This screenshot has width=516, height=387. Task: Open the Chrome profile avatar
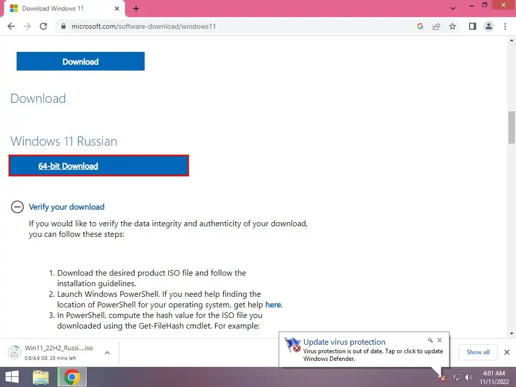[489, 26]
